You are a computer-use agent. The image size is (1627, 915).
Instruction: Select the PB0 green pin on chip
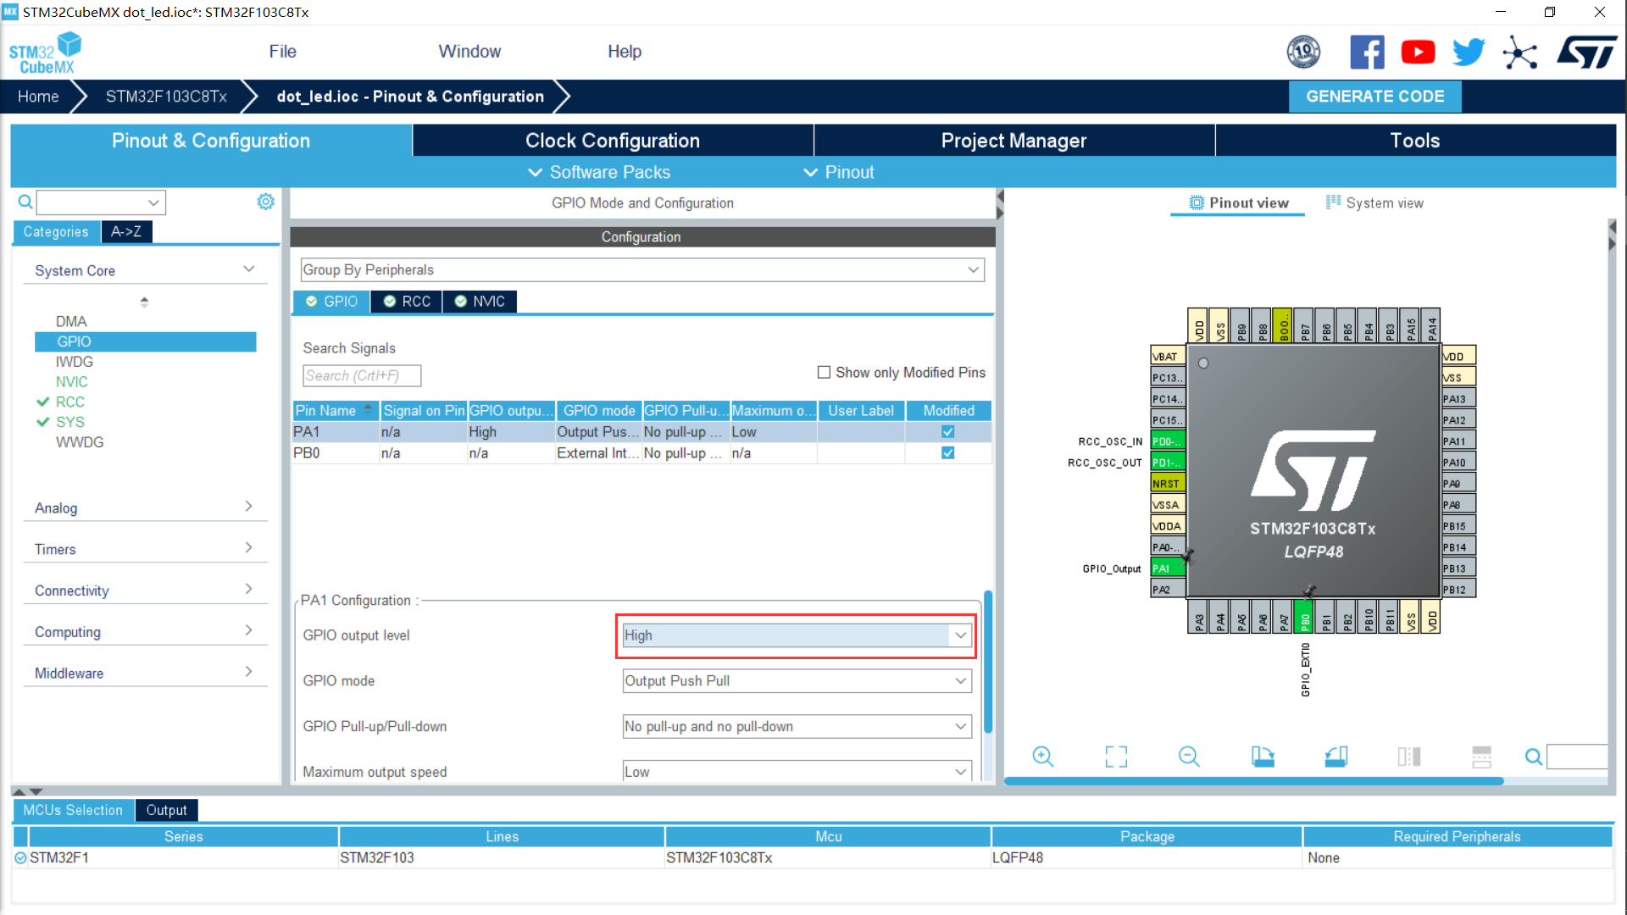pyautogui.click(x=1305, y=616)
